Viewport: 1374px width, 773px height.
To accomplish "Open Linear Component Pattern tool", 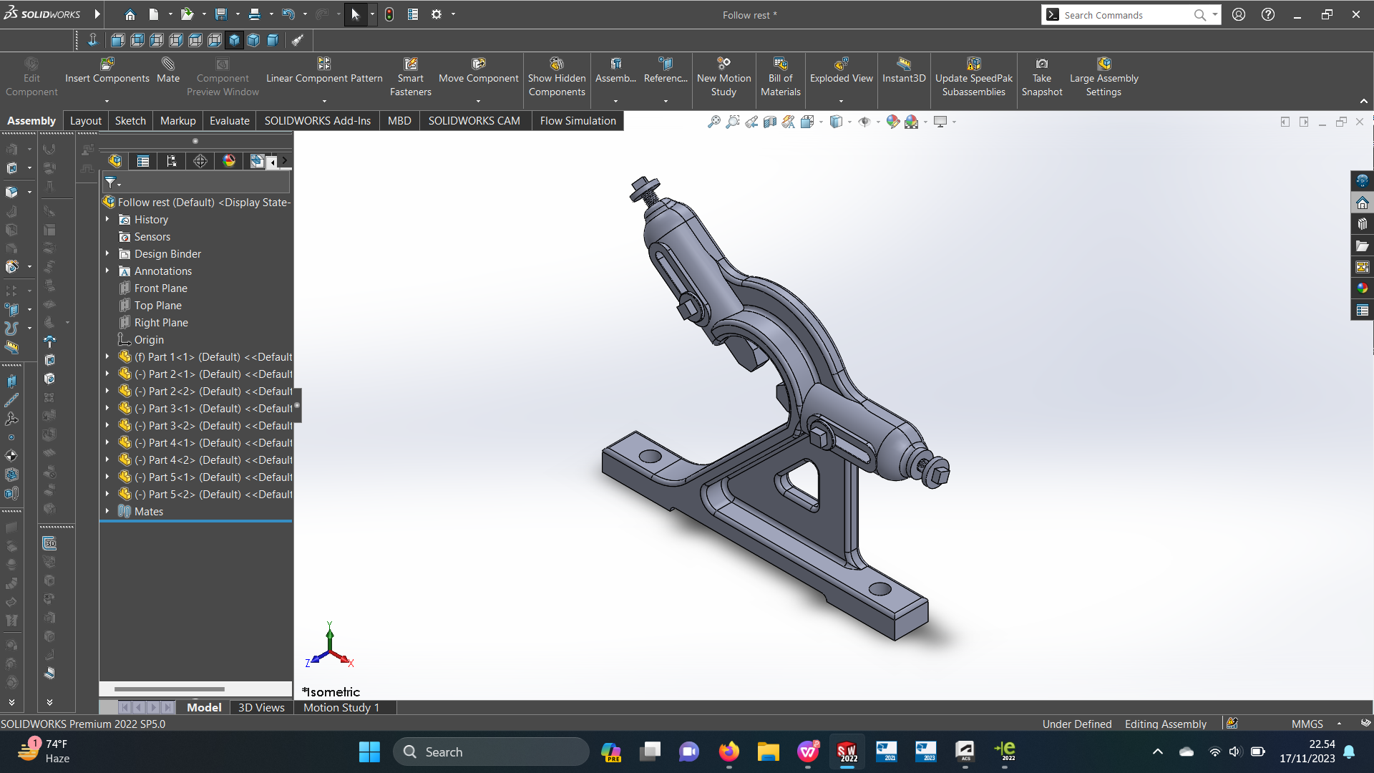I will [x=324, y=71].
